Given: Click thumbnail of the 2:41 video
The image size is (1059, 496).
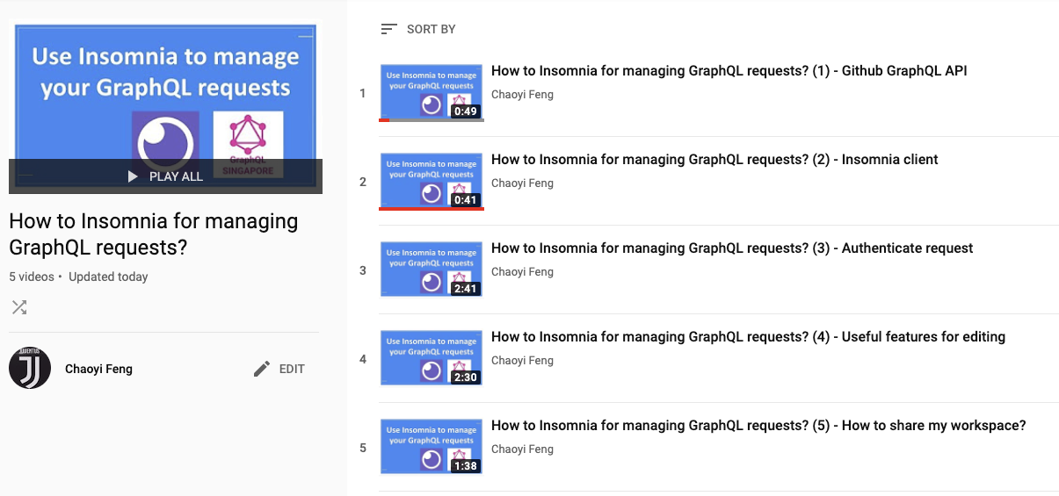Looking at the screenshot, I should click(432, 270).
